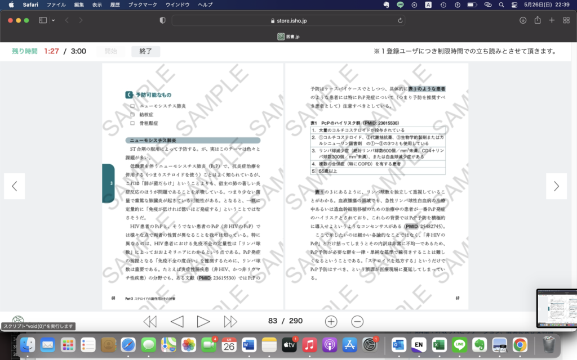Tick the ニューモシスチス肺炎 checkbox
This screenshot has height=360, width=577.
tap(132, 106)
